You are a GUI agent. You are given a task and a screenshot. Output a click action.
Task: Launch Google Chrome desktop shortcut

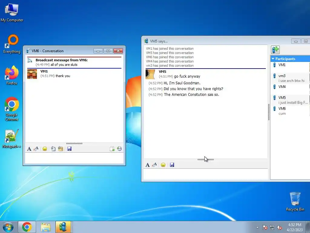pos(12,109)
